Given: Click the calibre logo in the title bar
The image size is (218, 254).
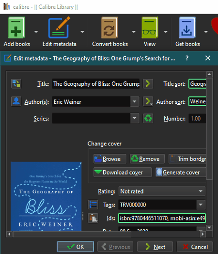Looking at the screenshot, I should click(x=7, y=7).
